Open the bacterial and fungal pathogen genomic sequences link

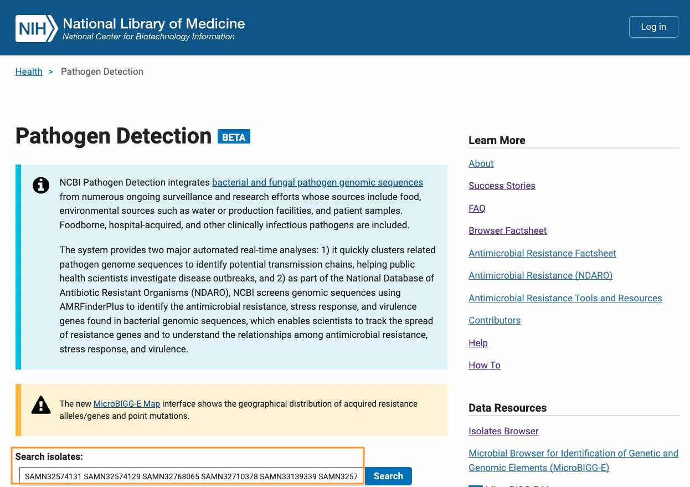[317, 182]
